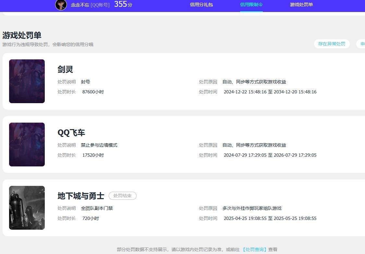Click the 存在异常处罚 button
The width and height of the screenshot is (365, 254).
click(332, 44)
